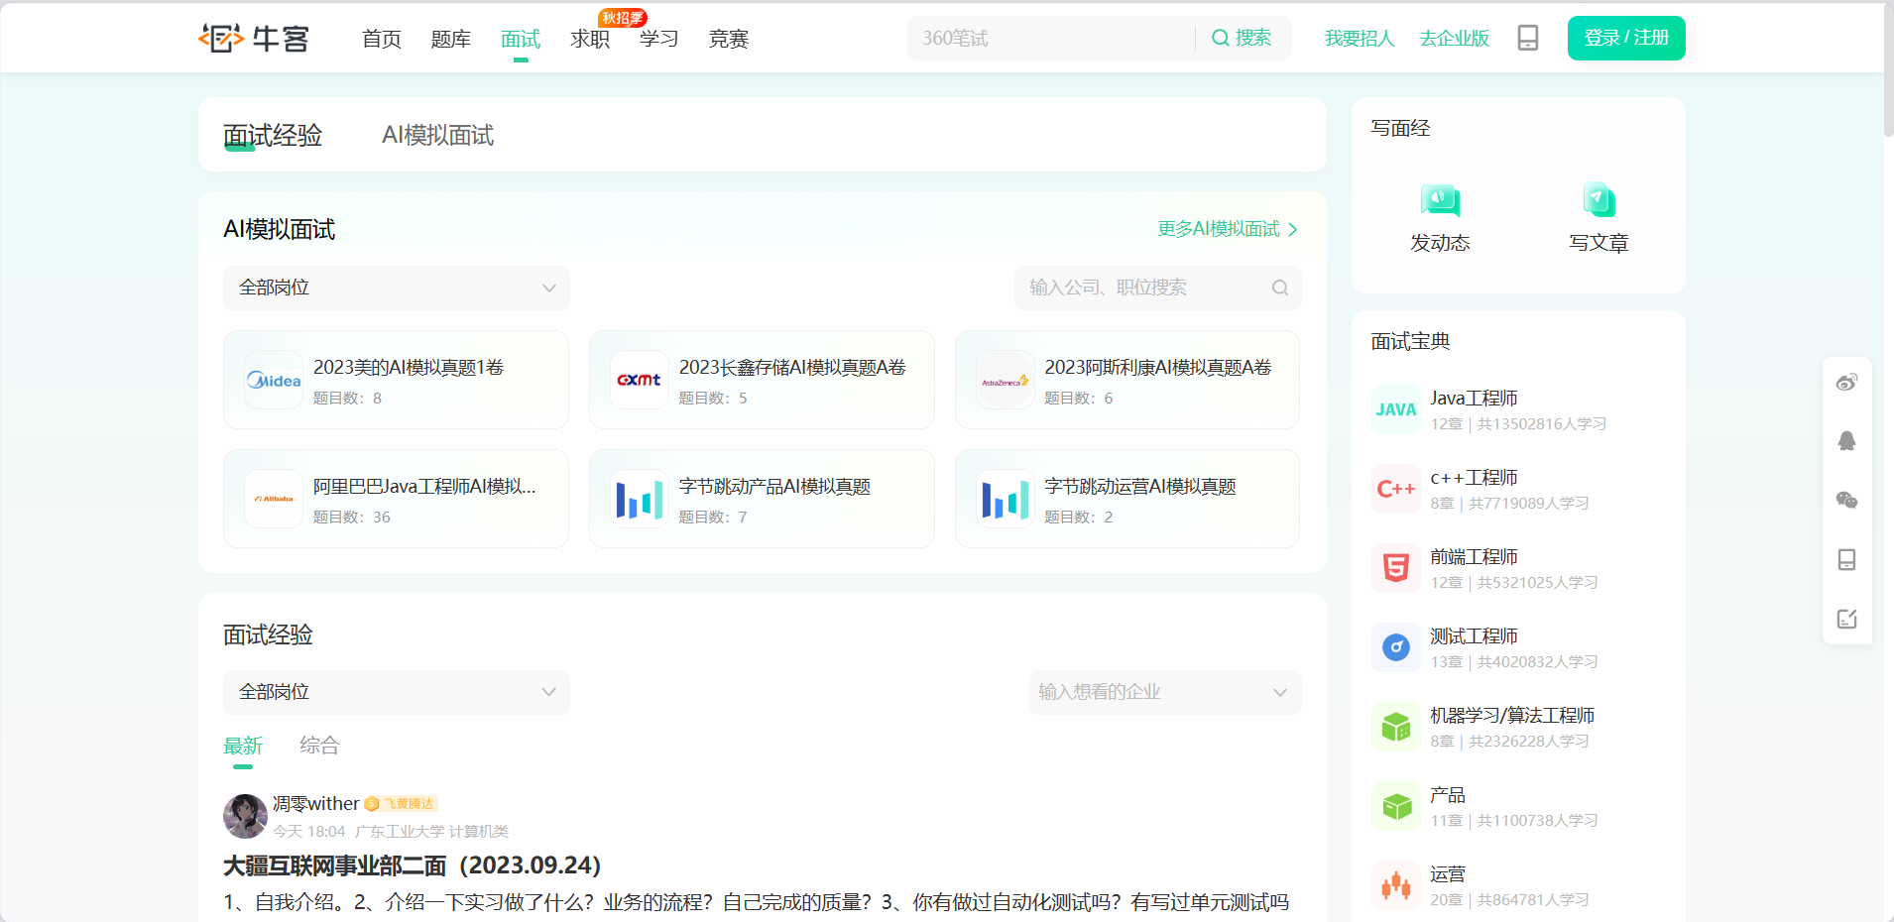Click 机器学习/算法工程师 guide title

tap(1512, 715)
